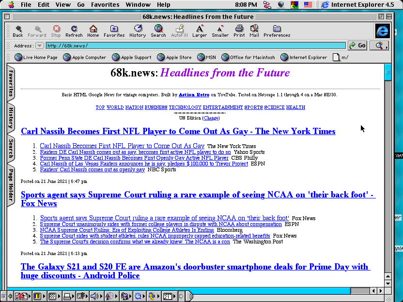Open the sound volume control strip module
The width and height of the screenshot is (403, 302).
coord(96,296)
